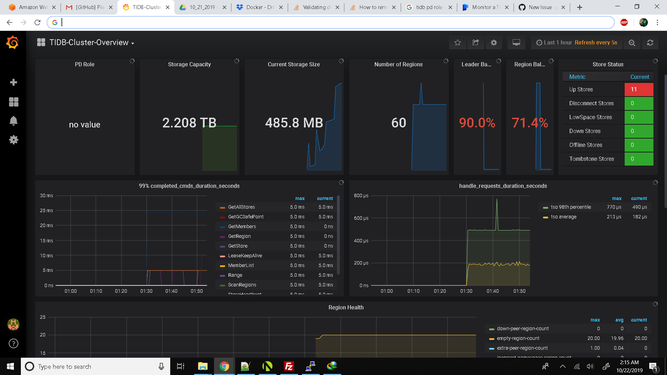The height and width of the screenshot is (375, 667).
Task: Open the Configuration gear in sidebar
Action: 14,140
